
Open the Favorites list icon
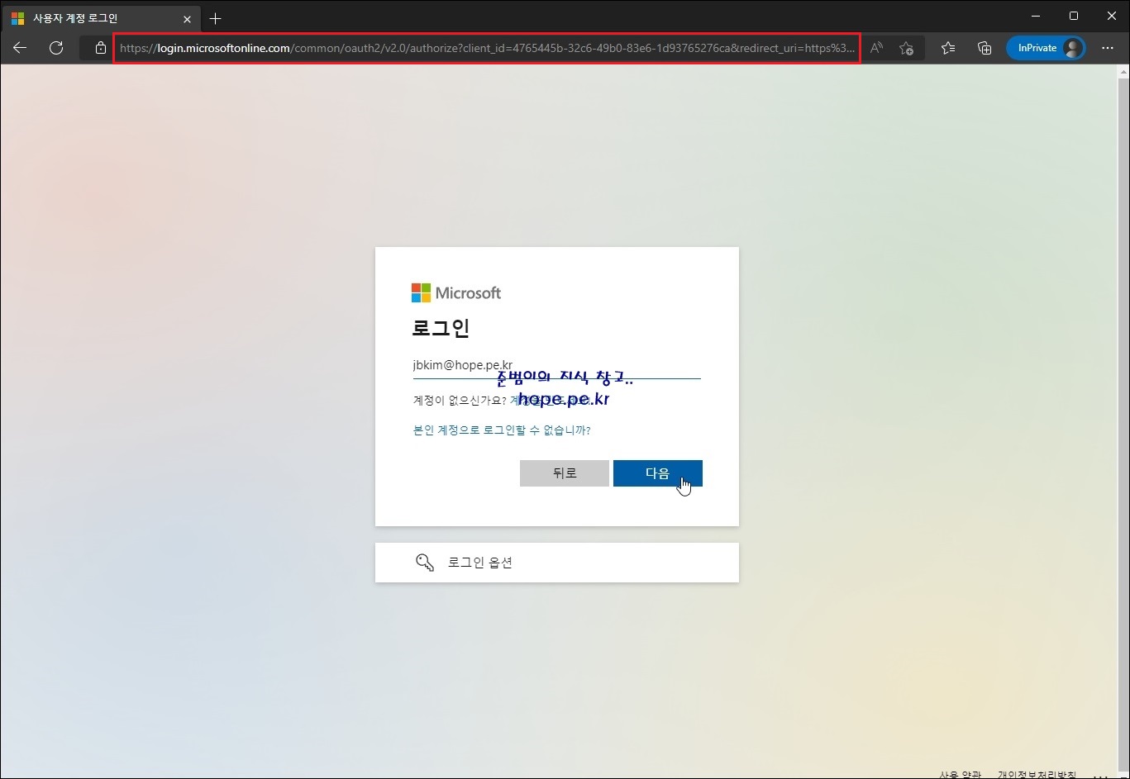[948, 48]
